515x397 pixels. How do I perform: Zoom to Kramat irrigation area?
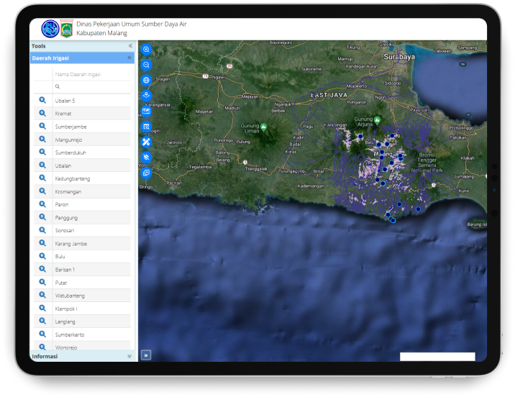42,113
